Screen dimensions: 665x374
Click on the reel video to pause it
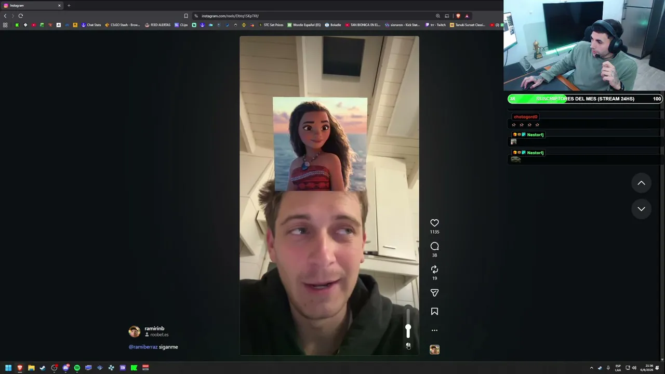coord(329,196)
